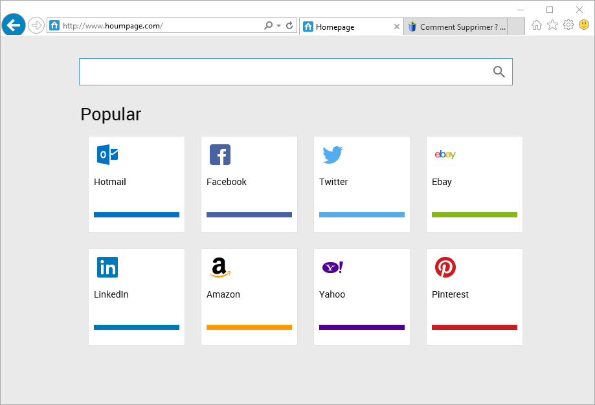Click the site favicon in address bar
The height and width of the screenshot is (405, 595).
(x=54, y=25)
